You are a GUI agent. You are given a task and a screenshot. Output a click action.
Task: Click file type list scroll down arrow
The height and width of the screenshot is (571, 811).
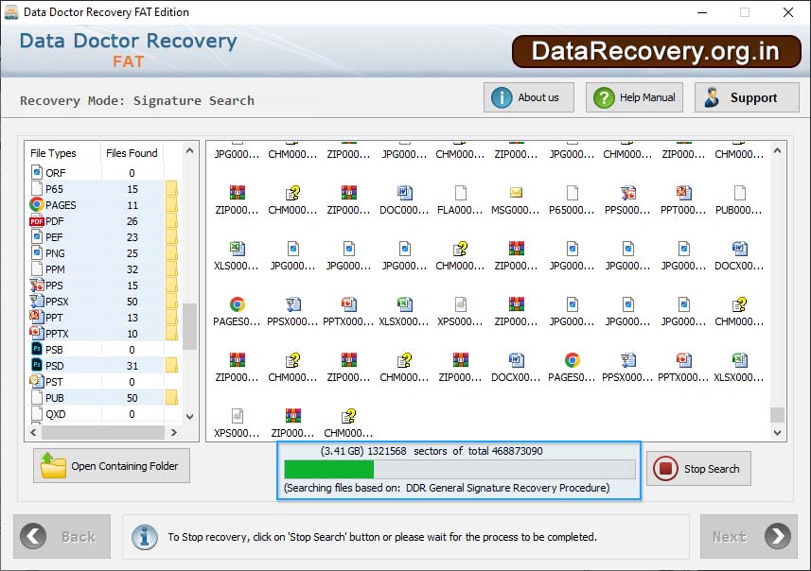[x=190, y=417]
